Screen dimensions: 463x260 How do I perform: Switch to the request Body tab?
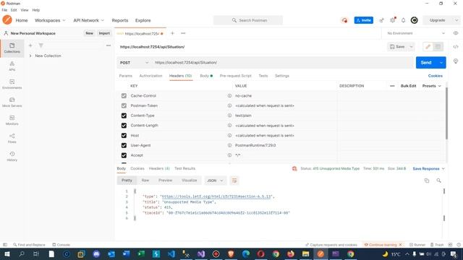pyautogui.click(x=205, y=76)
